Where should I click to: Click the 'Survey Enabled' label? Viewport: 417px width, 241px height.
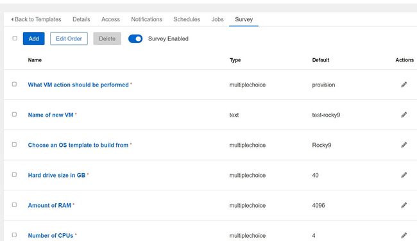(168, 39)
